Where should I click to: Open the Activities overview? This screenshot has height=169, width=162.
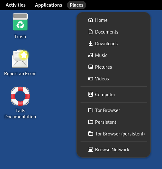15,5
